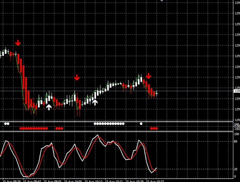
Task: Click the stochastic scale value 80
Action: [235, 142]
